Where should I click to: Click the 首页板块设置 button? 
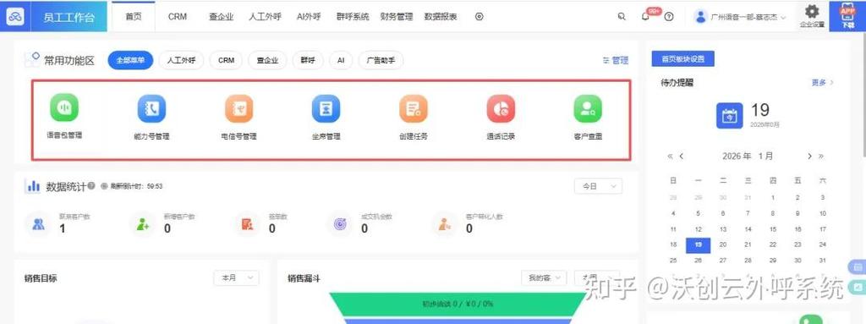(x=683, y=58)
